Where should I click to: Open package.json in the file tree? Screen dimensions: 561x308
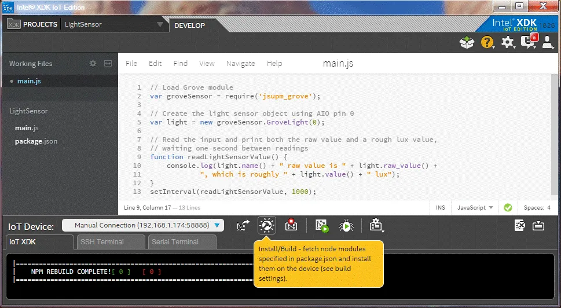click(x=36, y=141)
